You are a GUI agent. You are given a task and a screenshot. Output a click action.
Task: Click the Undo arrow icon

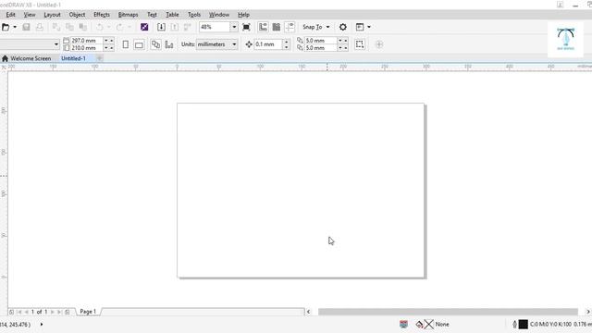pyautogui.click(x=100, y=27)
